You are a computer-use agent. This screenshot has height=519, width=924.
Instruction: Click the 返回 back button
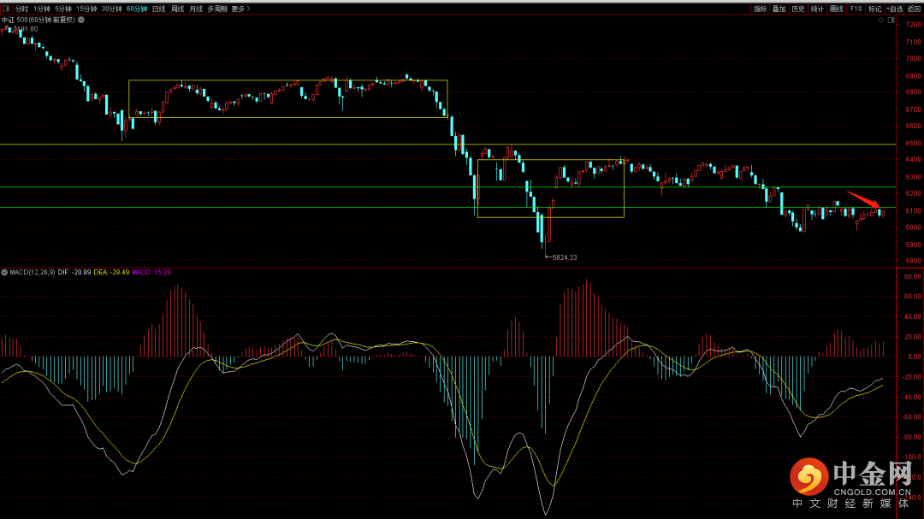pos(915,9)
